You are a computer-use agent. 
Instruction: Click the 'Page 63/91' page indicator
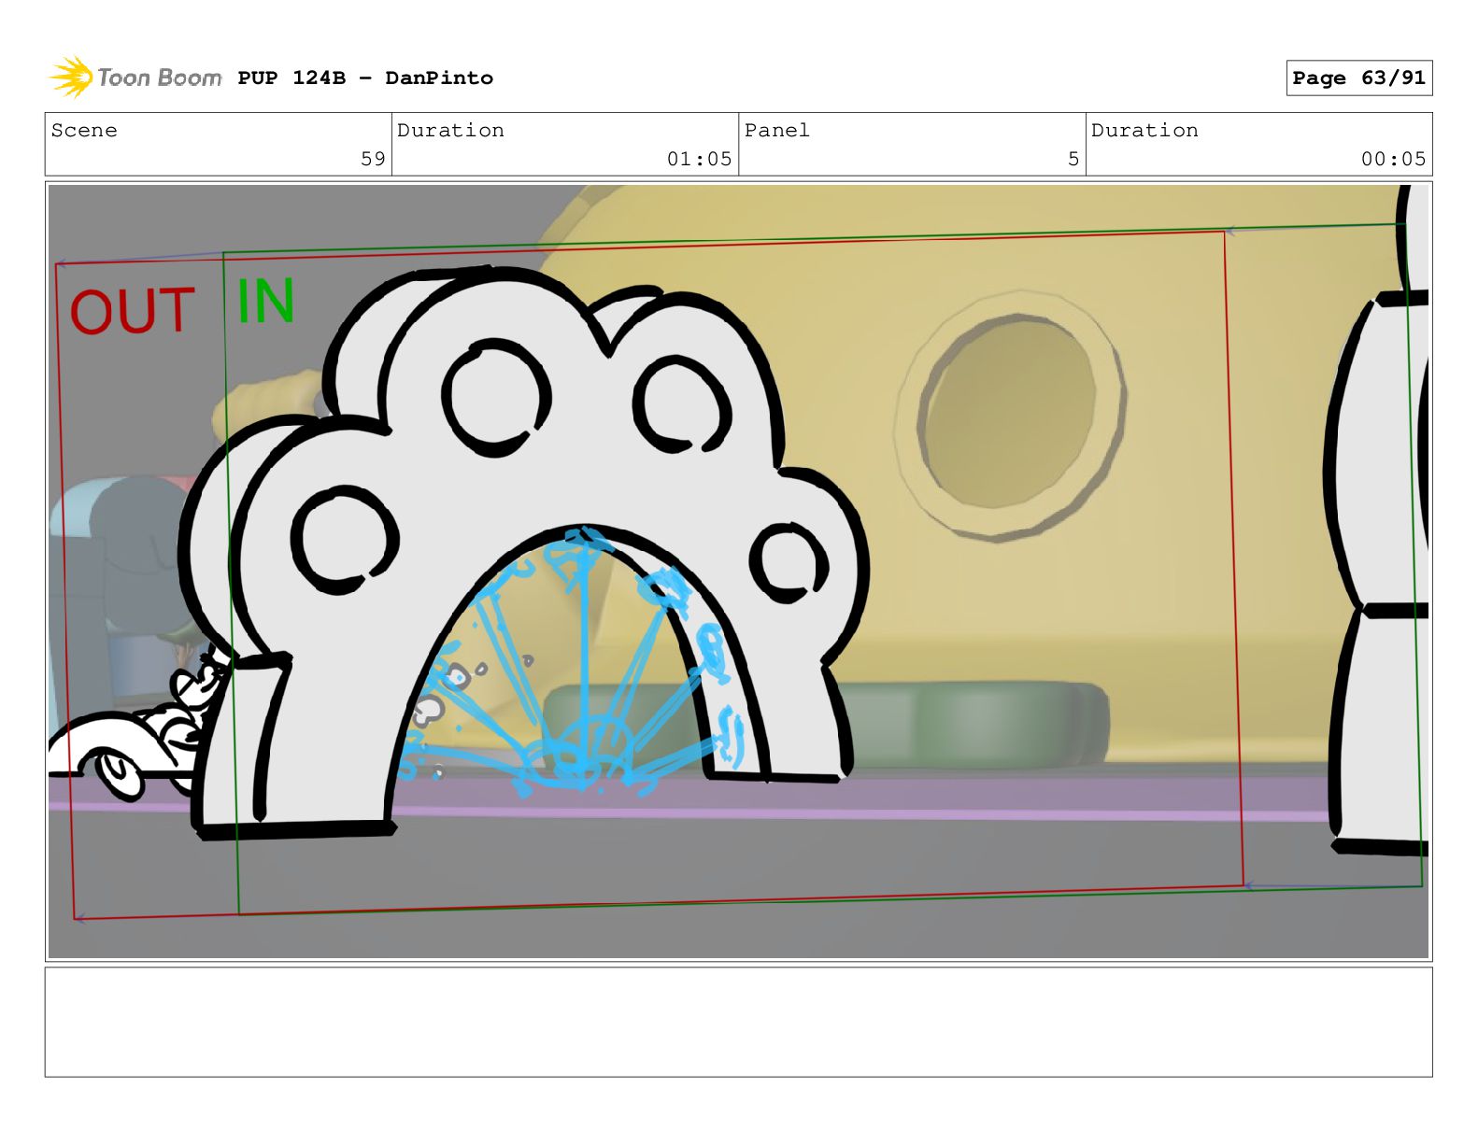click(x=1358, y=78)
